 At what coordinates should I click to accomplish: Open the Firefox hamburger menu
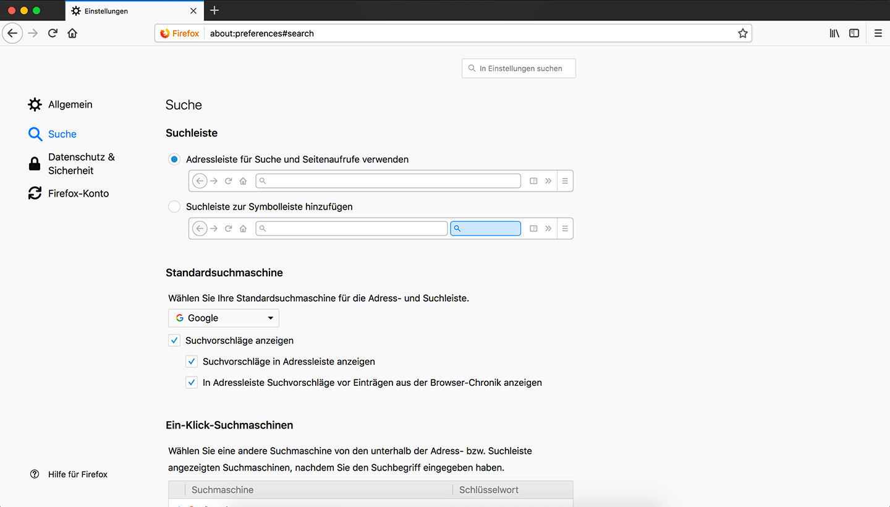pos(878,33)
